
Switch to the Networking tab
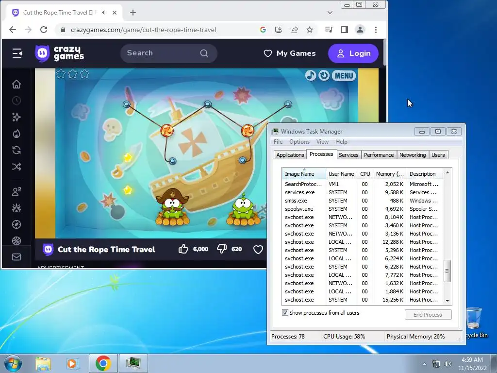[413, 155]
